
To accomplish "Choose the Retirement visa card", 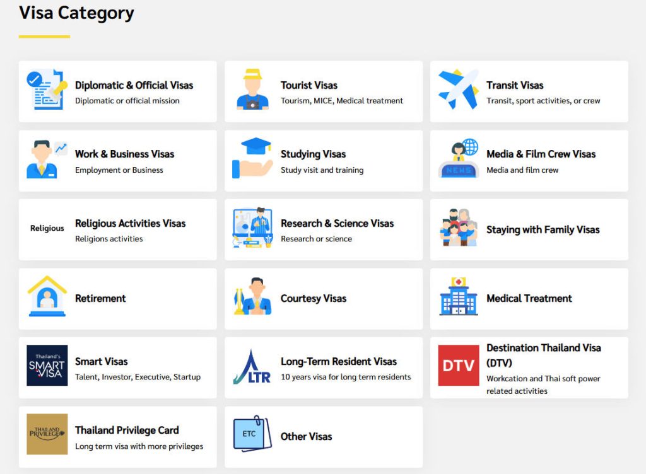I will click(117, 299).
